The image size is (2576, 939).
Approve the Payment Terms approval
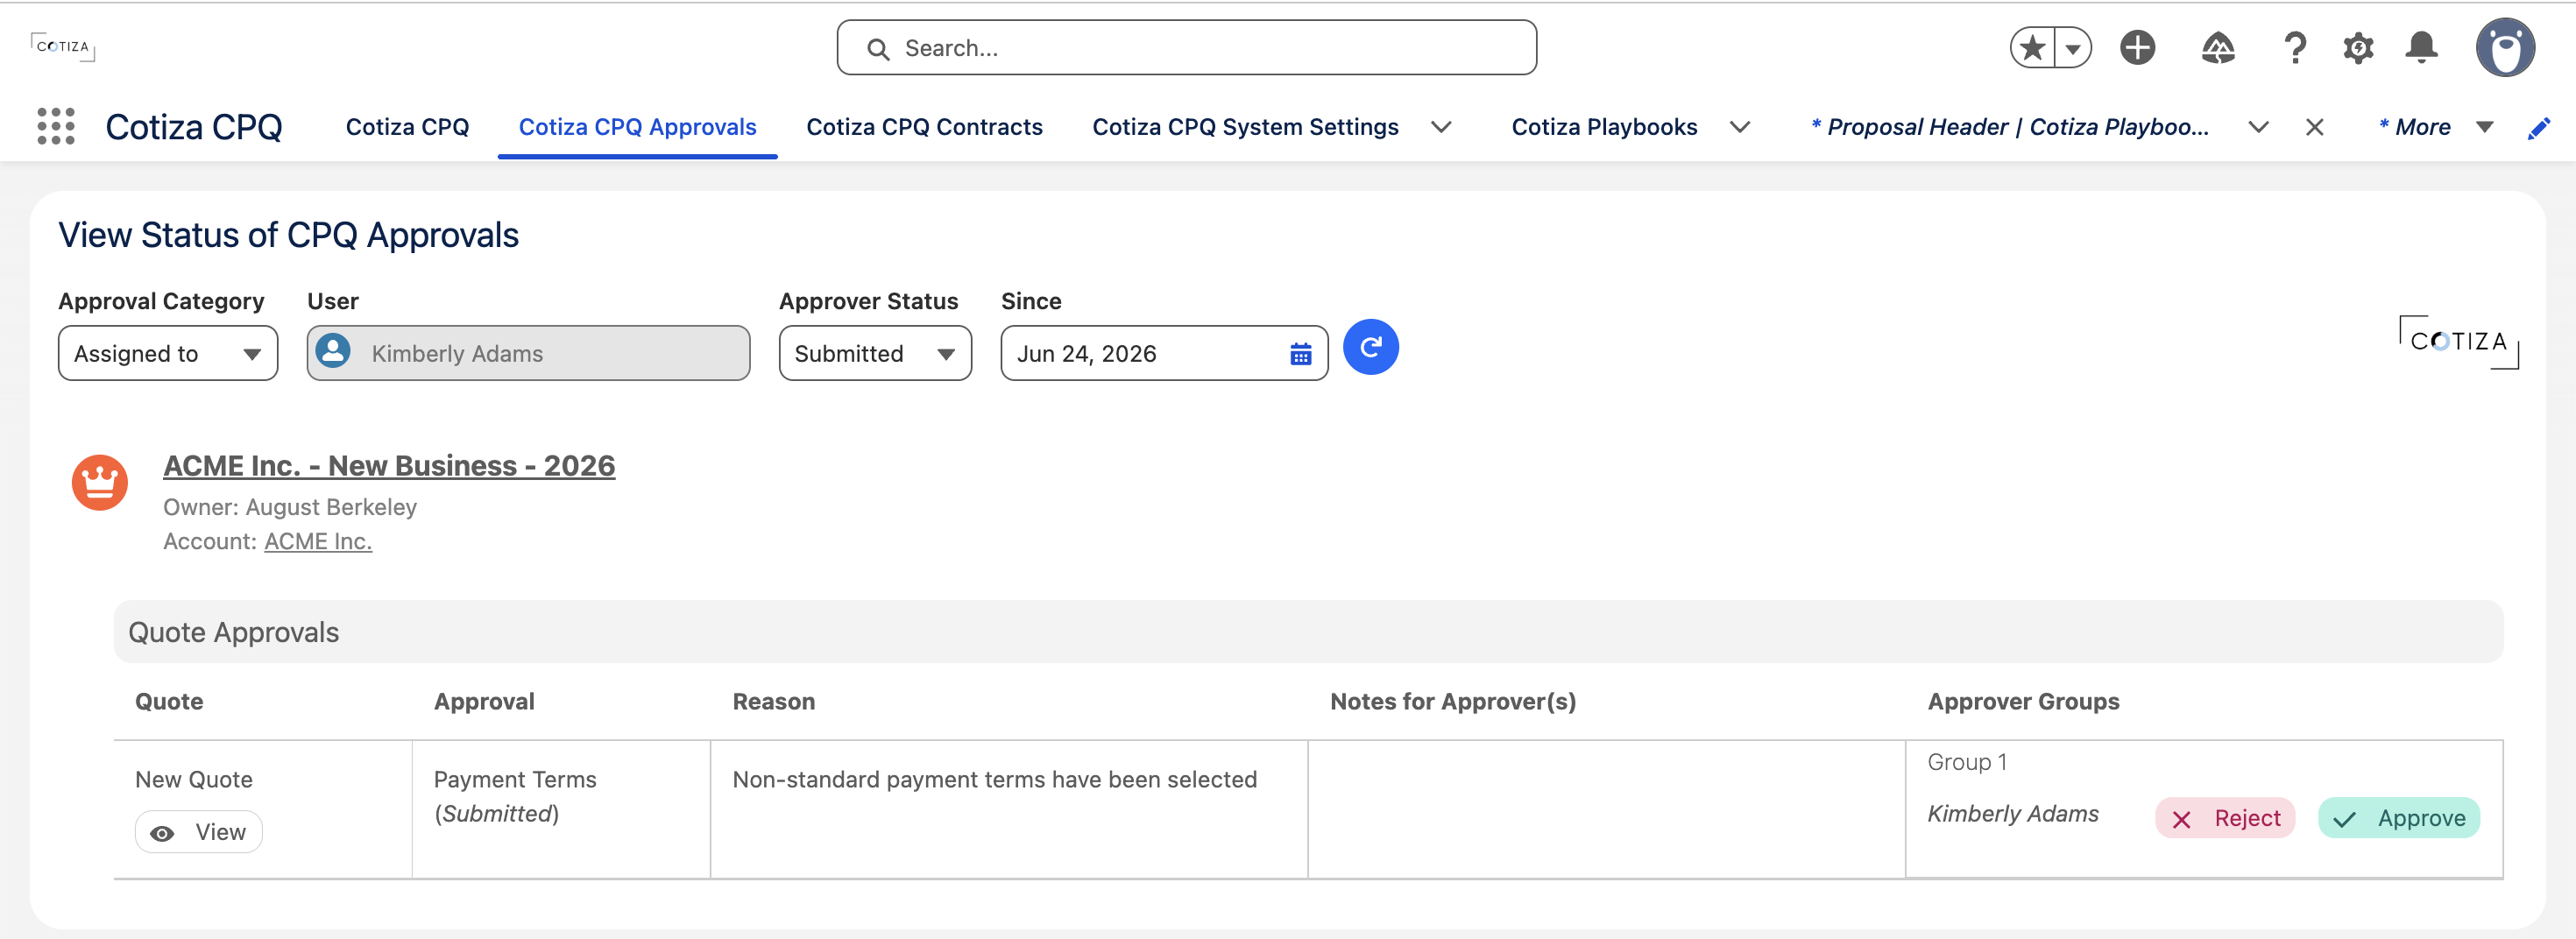2398,818
